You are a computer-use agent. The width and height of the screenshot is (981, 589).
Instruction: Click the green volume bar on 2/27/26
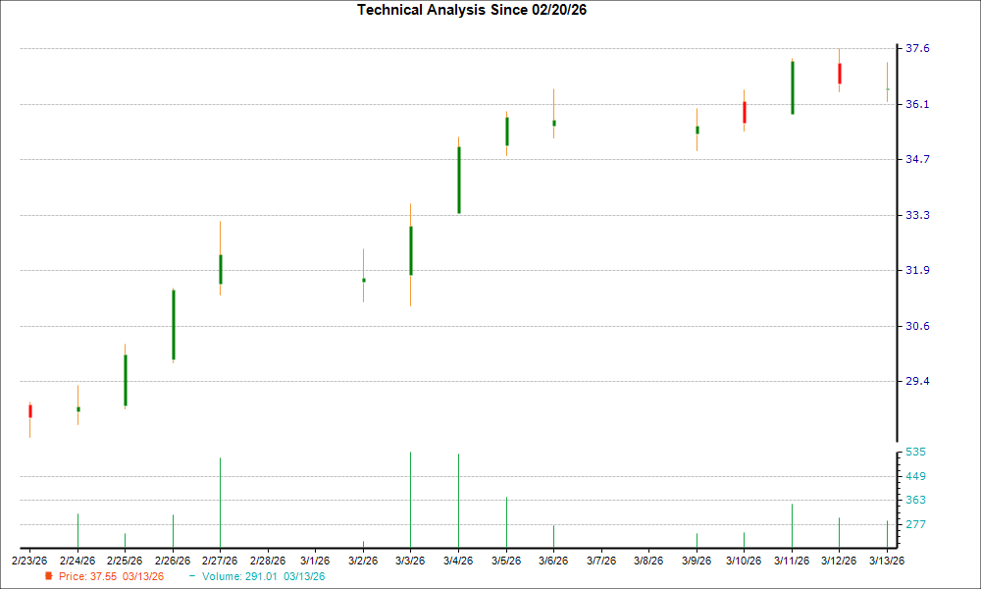click(221, 501)
